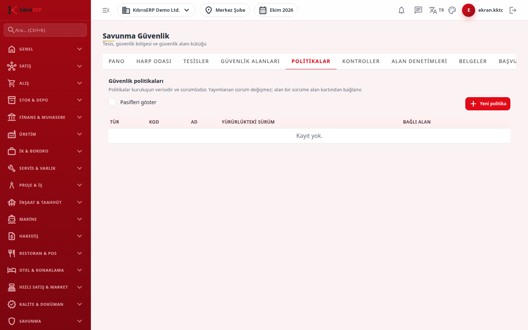Click the SAVUNMA shield icon
This screenshot has width=528, height=330.
tap(12, 321)
